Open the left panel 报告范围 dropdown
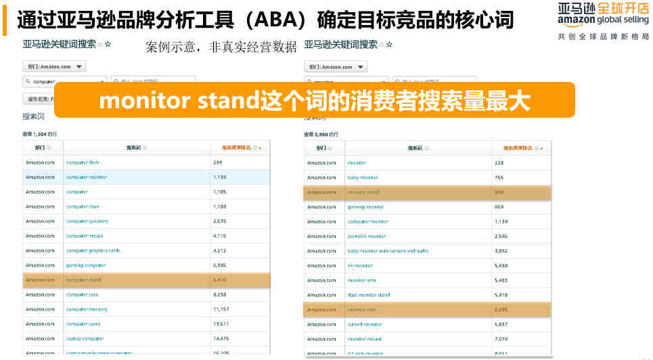653x360 pixels. [x=39, y=99]
